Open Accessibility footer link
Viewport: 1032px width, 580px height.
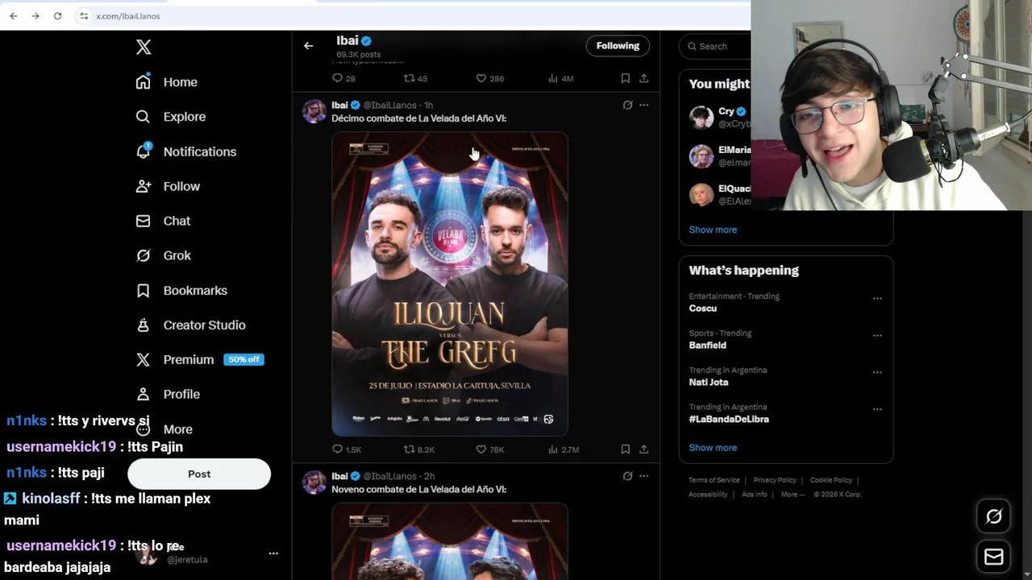(708, 495)
